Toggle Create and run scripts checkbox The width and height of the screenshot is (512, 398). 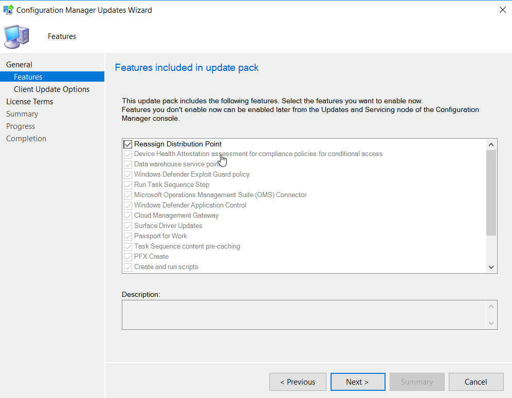[x=127, y=267]
